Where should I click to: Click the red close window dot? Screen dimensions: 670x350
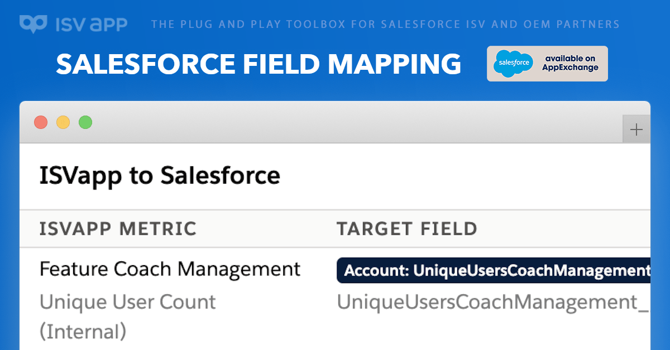(41, 122)
